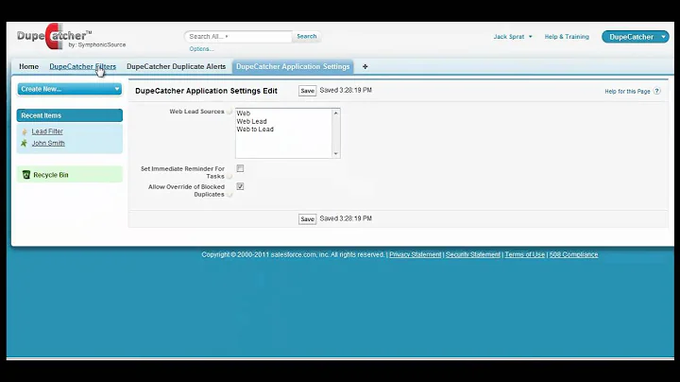Click the Search button
680x382 pixels.
point(307,37)
